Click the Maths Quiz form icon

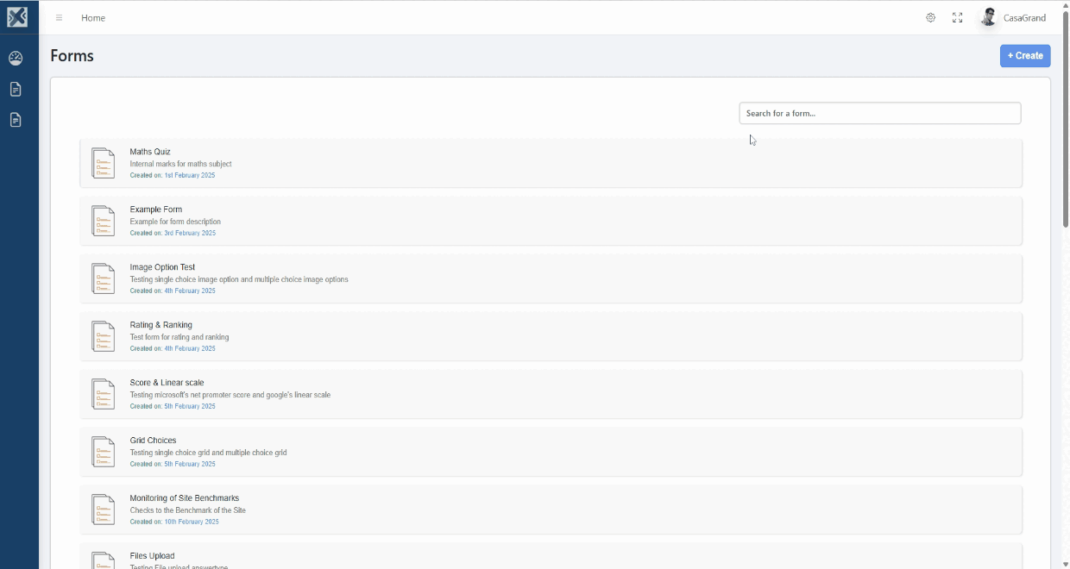pos(103,163)
